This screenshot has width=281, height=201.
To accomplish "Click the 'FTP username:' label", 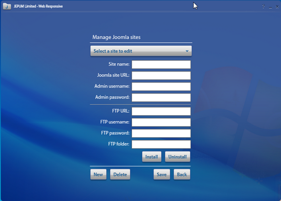I will tap(115, 122).
